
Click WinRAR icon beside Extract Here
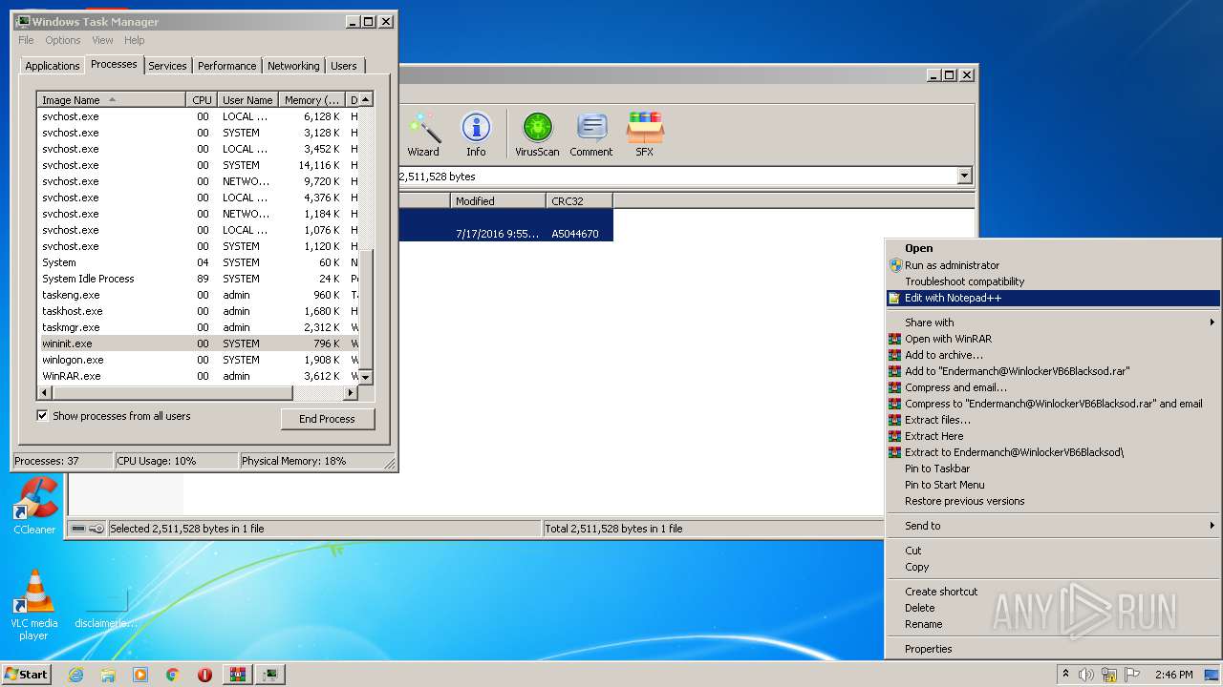pyautogui.click(x=895, y=436)
